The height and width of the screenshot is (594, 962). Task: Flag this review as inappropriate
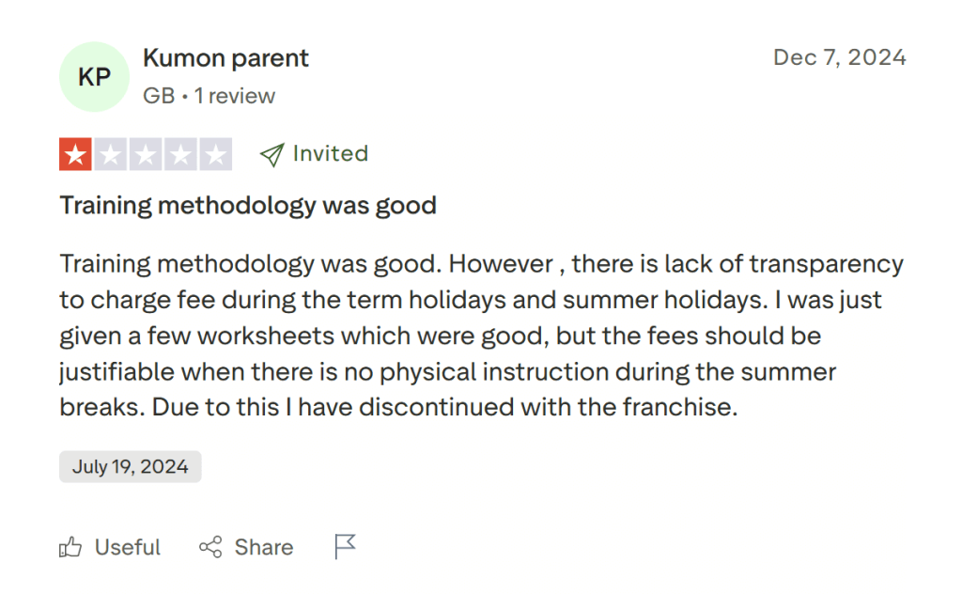coord(345,546)
